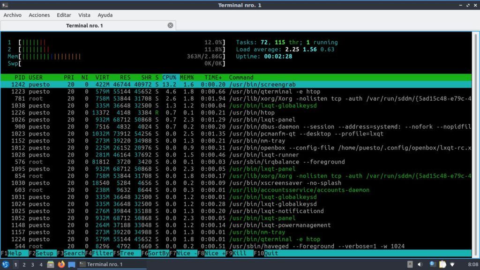Launch the file manager from the panel
Viewport: 480px width, 270px height.
(x=51, y=265)
